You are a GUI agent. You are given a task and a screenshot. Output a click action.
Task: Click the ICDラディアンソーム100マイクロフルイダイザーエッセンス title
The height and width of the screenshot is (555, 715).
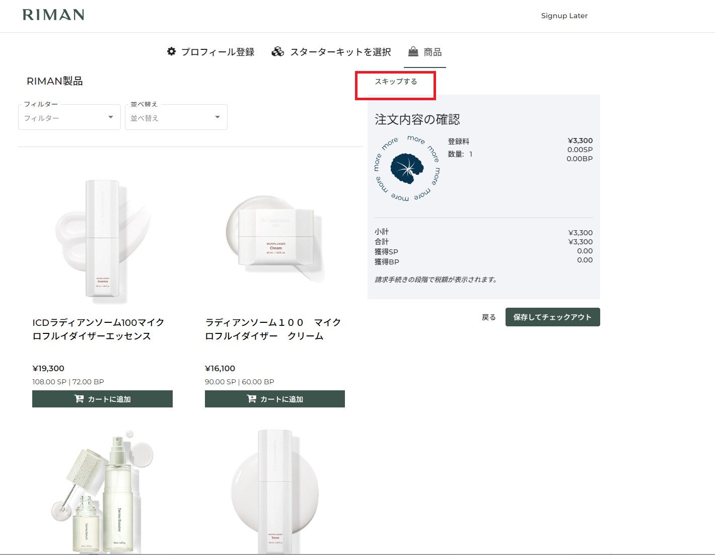click(99, 329)
